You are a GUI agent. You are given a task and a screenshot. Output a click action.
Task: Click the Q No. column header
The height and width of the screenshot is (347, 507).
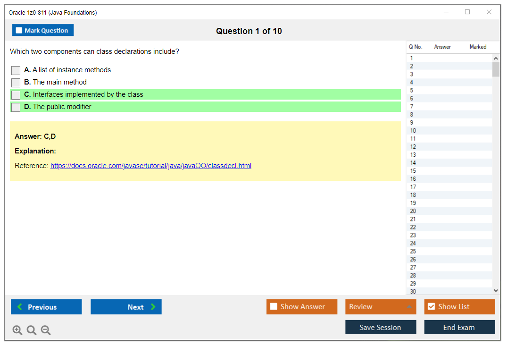coord(415,47)
